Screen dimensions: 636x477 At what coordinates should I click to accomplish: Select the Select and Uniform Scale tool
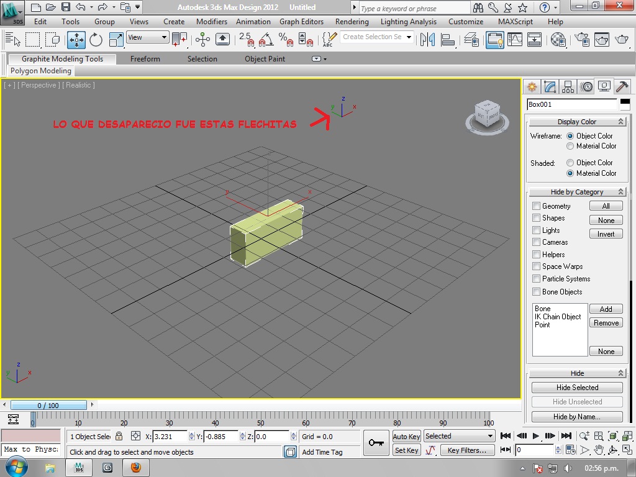[116, 40]
